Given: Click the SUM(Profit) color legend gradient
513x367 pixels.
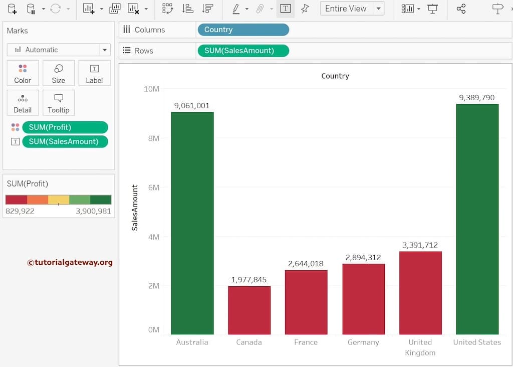Looking at the screenshot, I should (x=58, y=199).
